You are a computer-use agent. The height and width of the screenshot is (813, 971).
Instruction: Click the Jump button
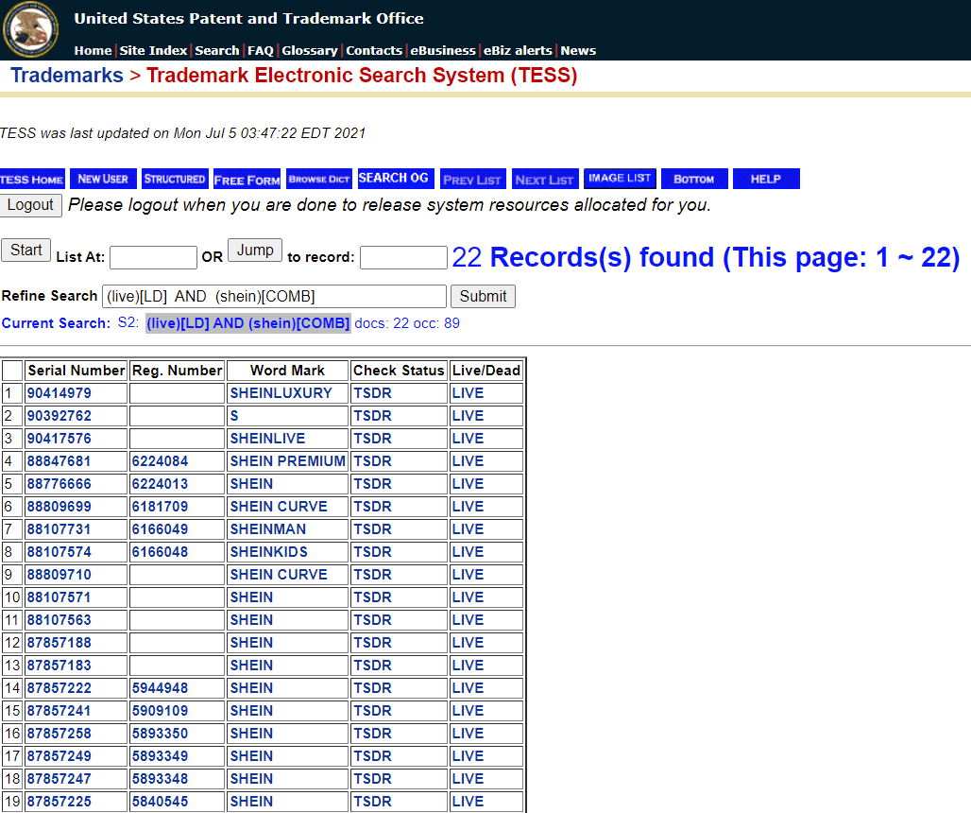pos(255,251)
